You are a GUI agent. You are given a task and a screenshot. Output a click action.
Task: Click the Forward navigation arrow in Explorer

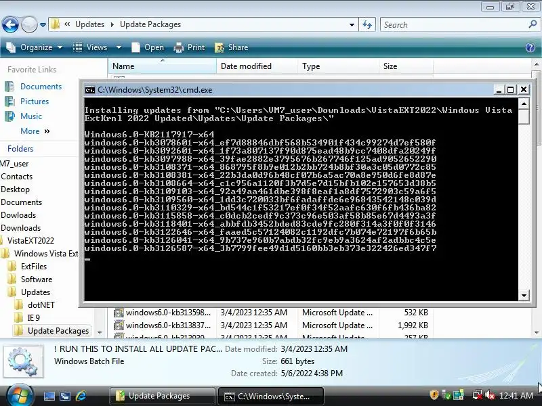[x=29, y=24]
